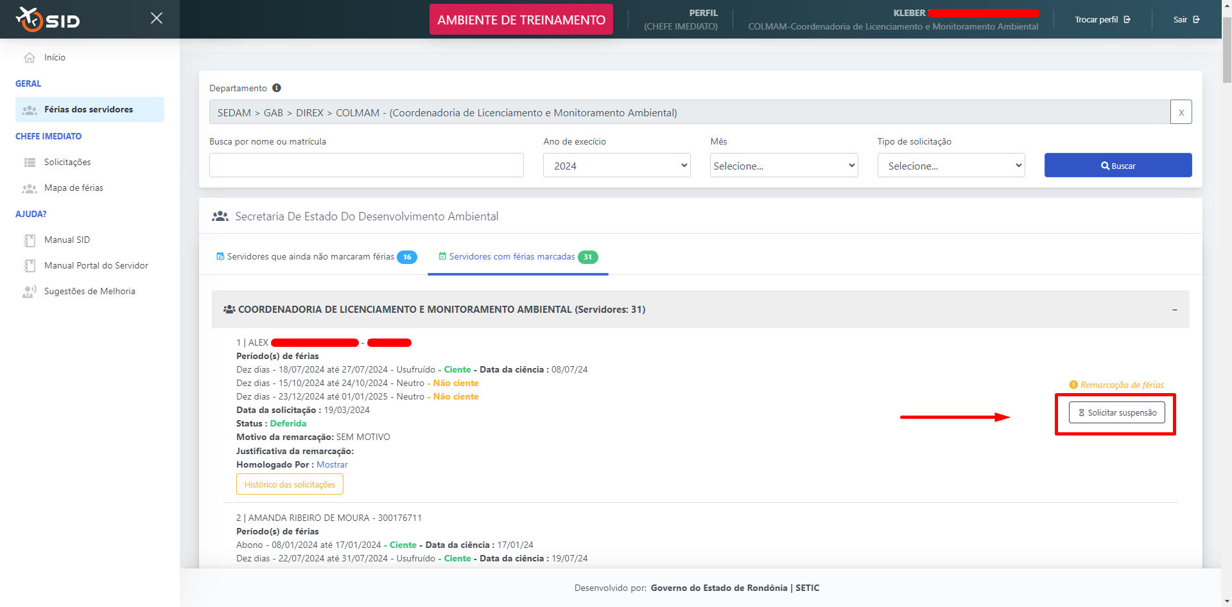Viewport: 1232px width, 607px height.
Task: Open Sugestões de Melhoria
Action: pyautogui.click(x=90, y=291)
